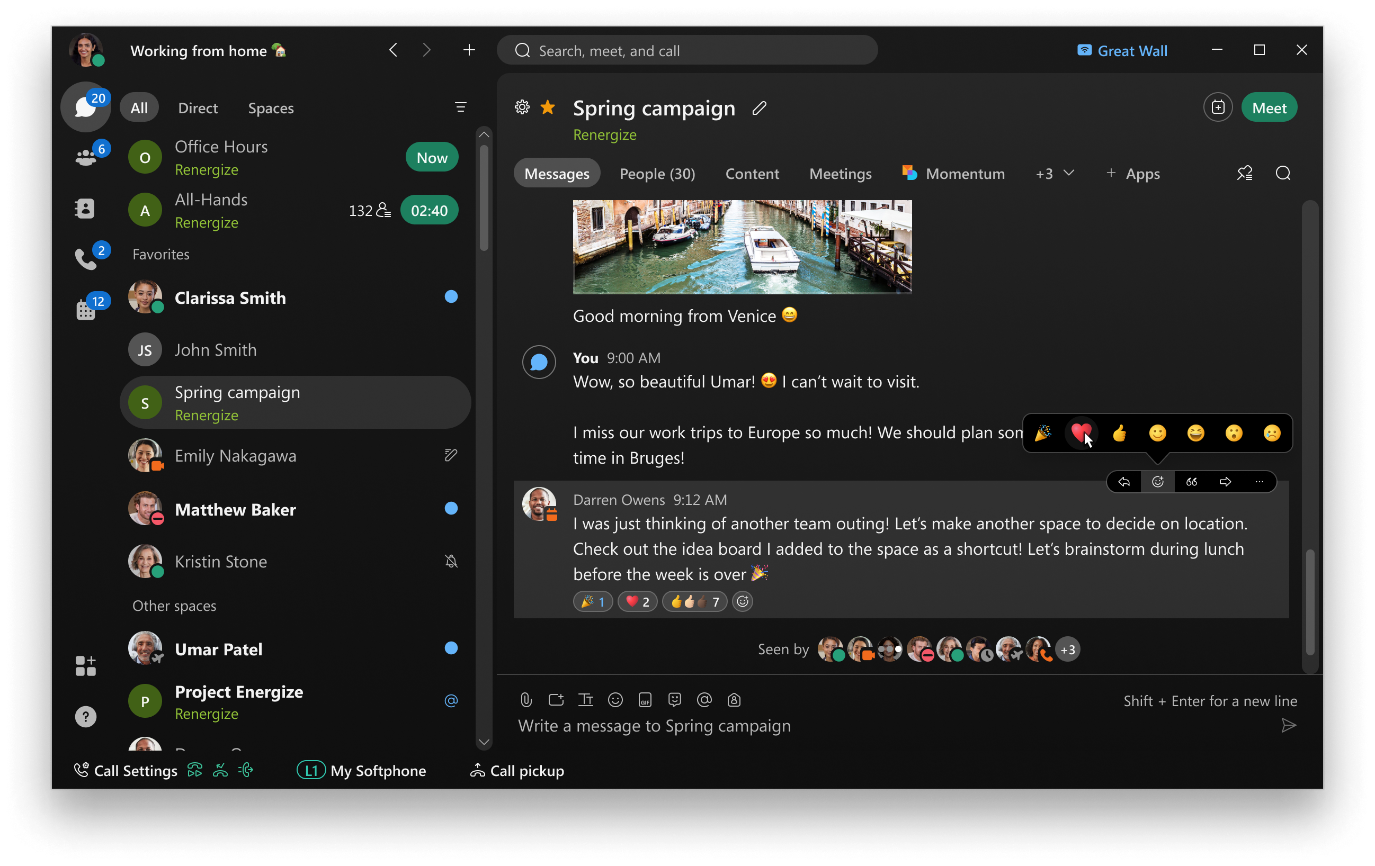Open the space settings gear icon
Screen dimensions: 1375x866
click(x=522, y=107)
